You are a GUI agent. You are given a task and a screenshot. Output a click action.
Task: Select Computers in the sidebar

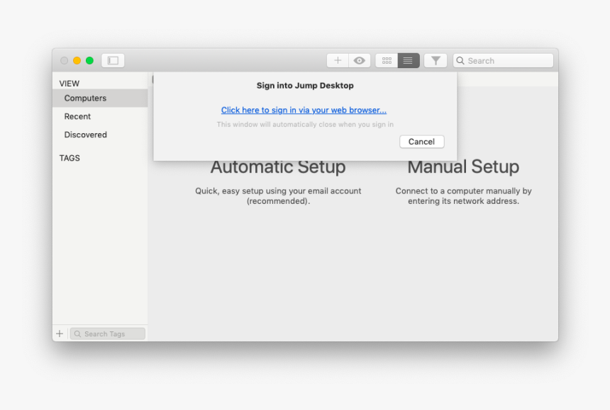[x=85, y=98]
